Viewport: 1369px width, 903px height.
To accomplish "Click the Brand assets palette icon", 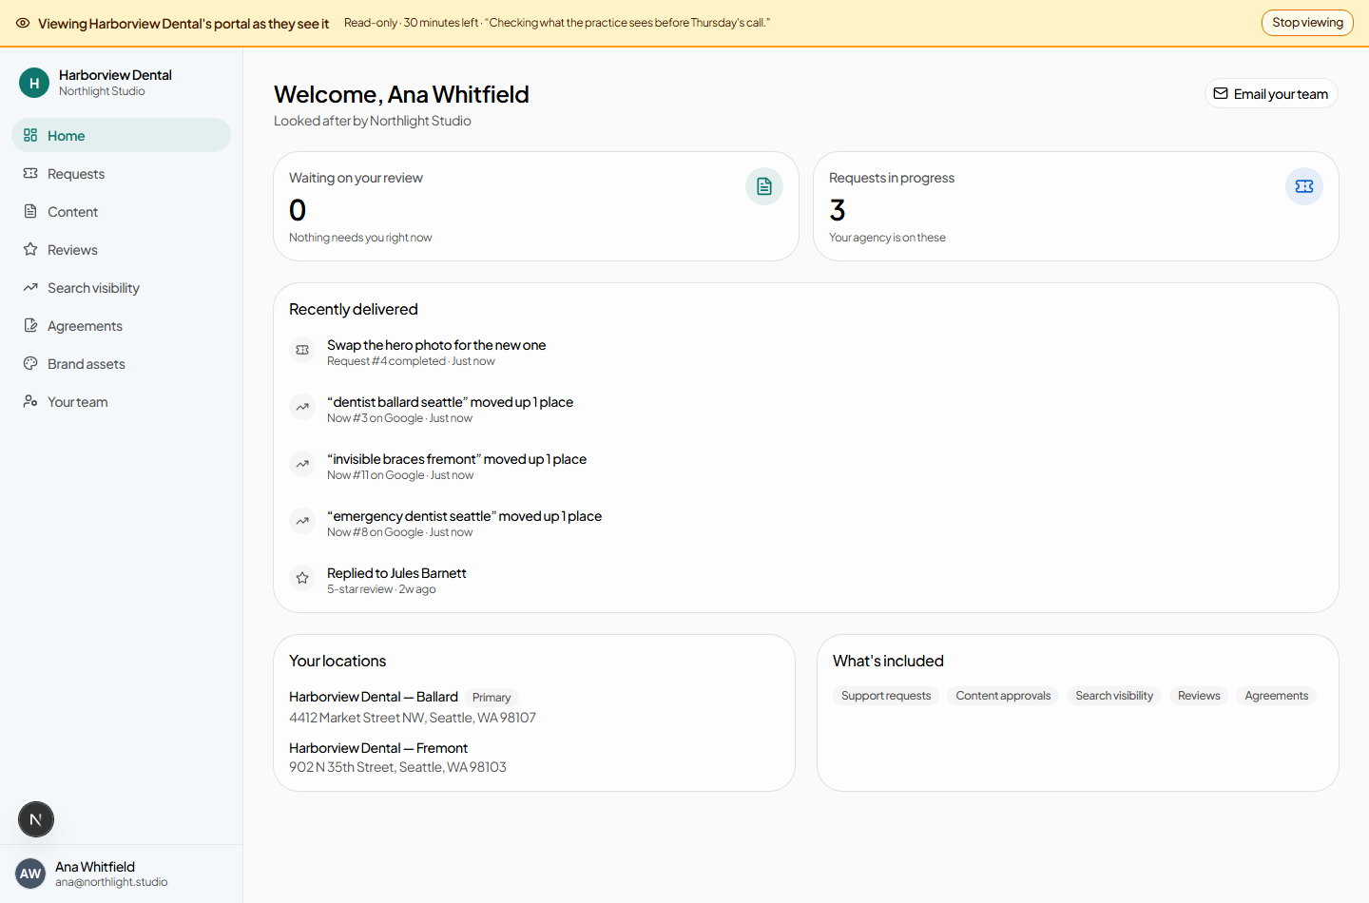I will tap(30, 363).
